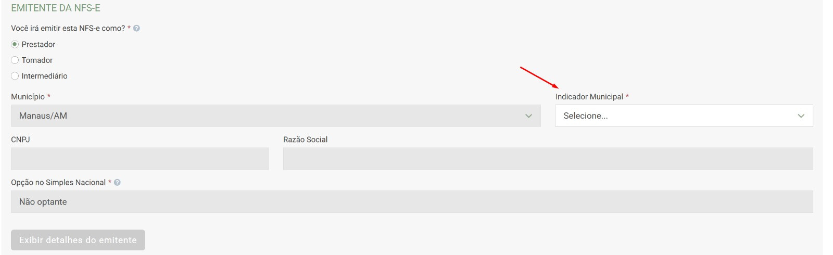Click help icon beside NFS-e emission question
This screenshot has height=255, width=833.
click(x=136, y=29)
